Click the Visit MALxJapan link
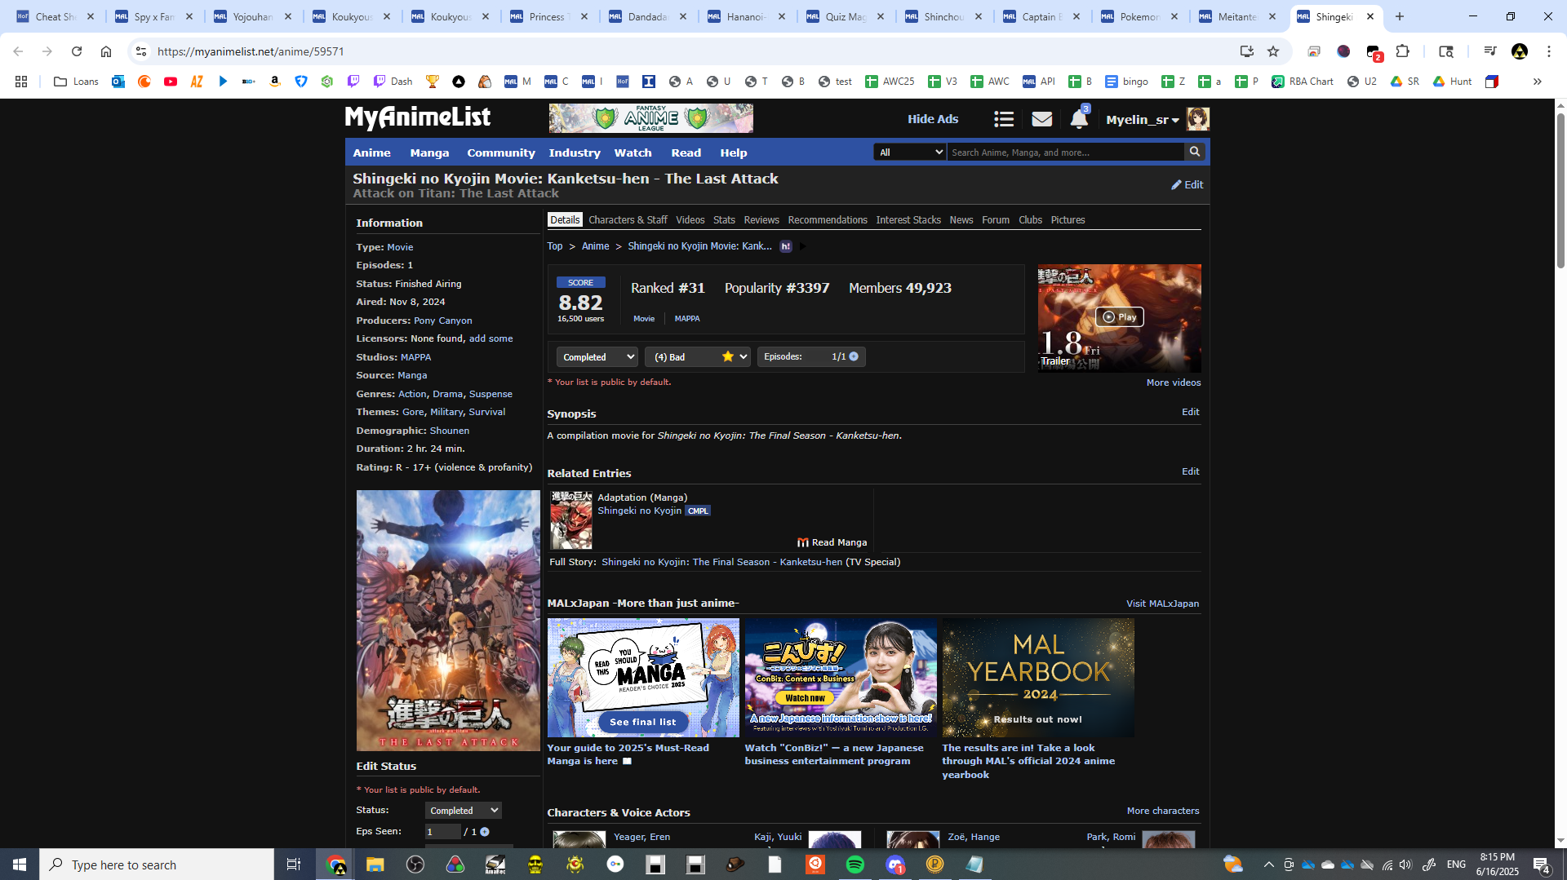 pos(1163,604)
